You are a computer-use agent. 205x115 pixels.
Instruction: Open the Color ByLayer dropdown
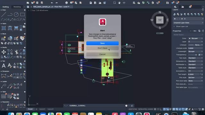(195, 38)
